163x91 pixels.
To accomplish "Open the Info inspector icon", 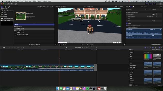I will (133, 7).
